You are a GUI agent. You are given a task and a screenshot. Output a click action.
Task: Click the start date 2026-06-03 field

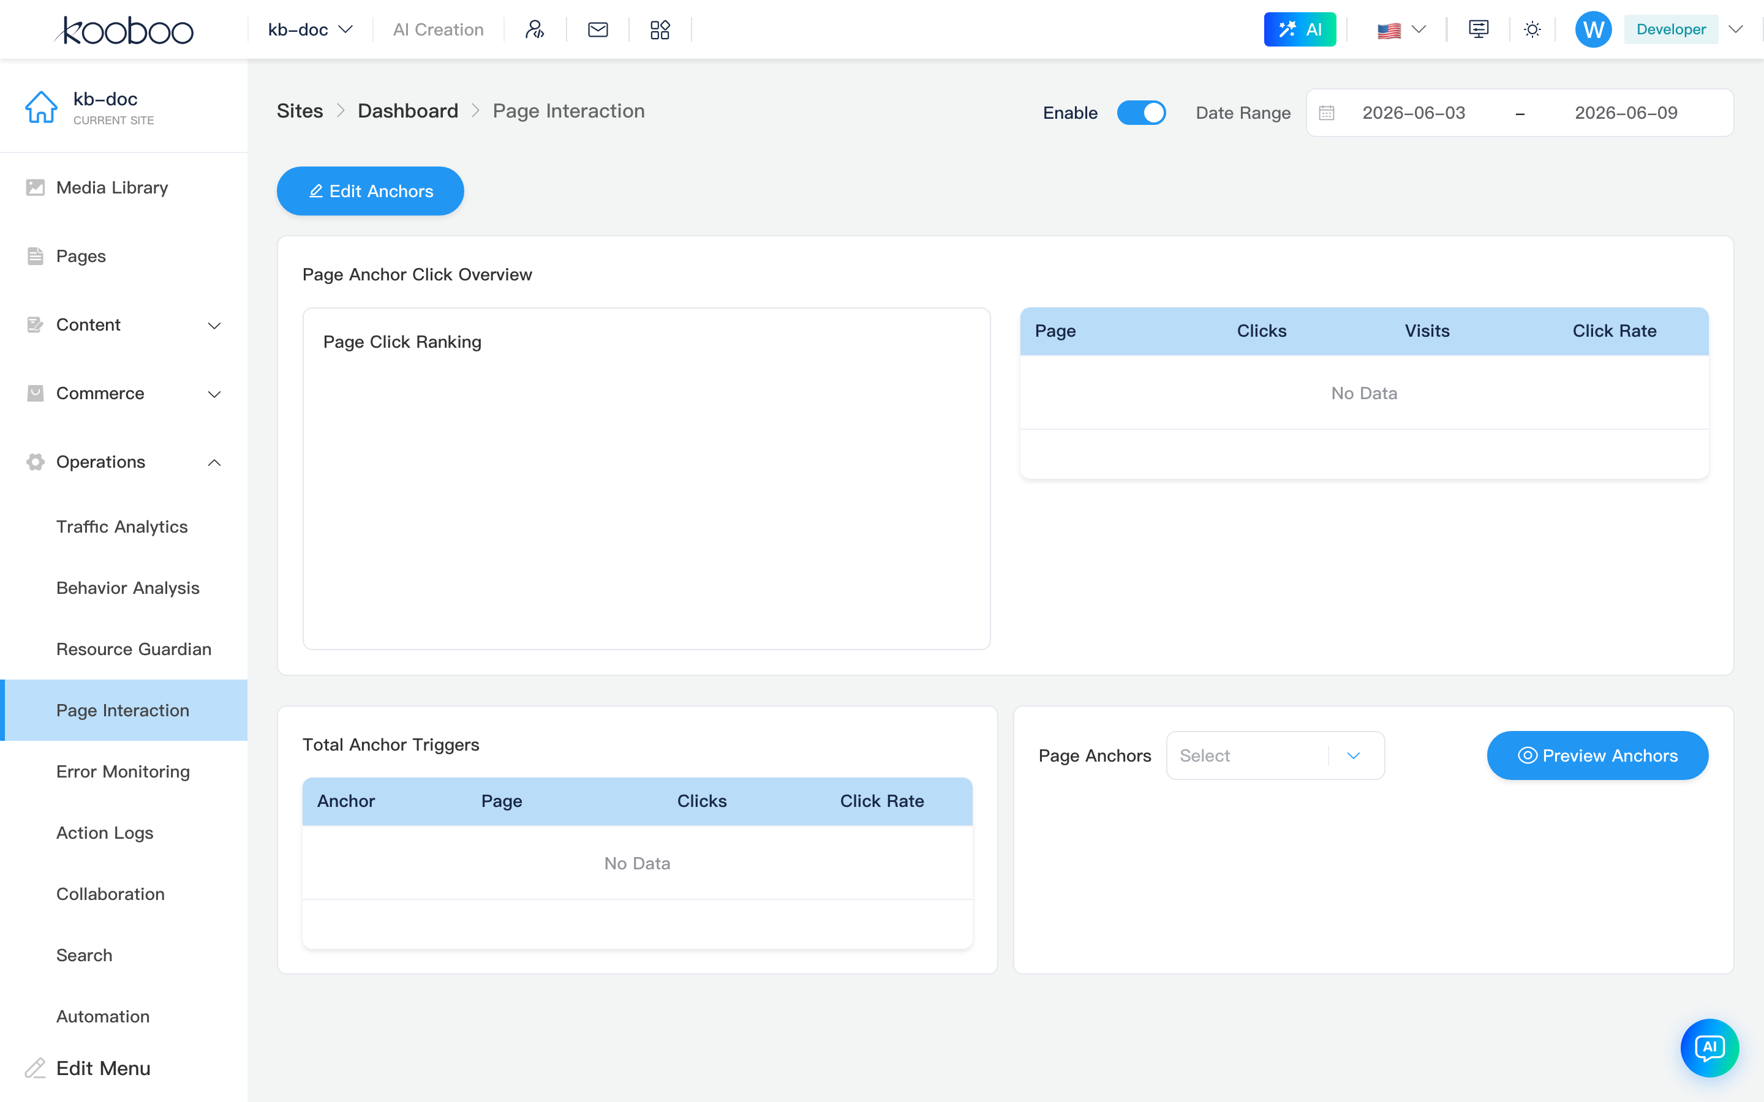coord(1414,112)
